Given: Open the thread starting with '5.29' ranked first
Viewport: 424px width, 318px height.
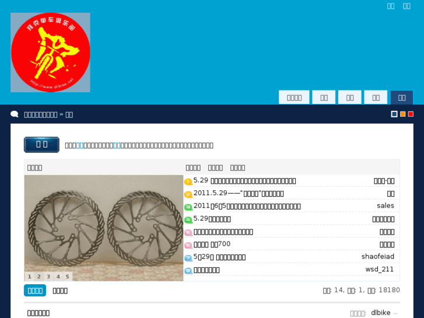Looking at the screenshot, I should [x=245, y=181].
